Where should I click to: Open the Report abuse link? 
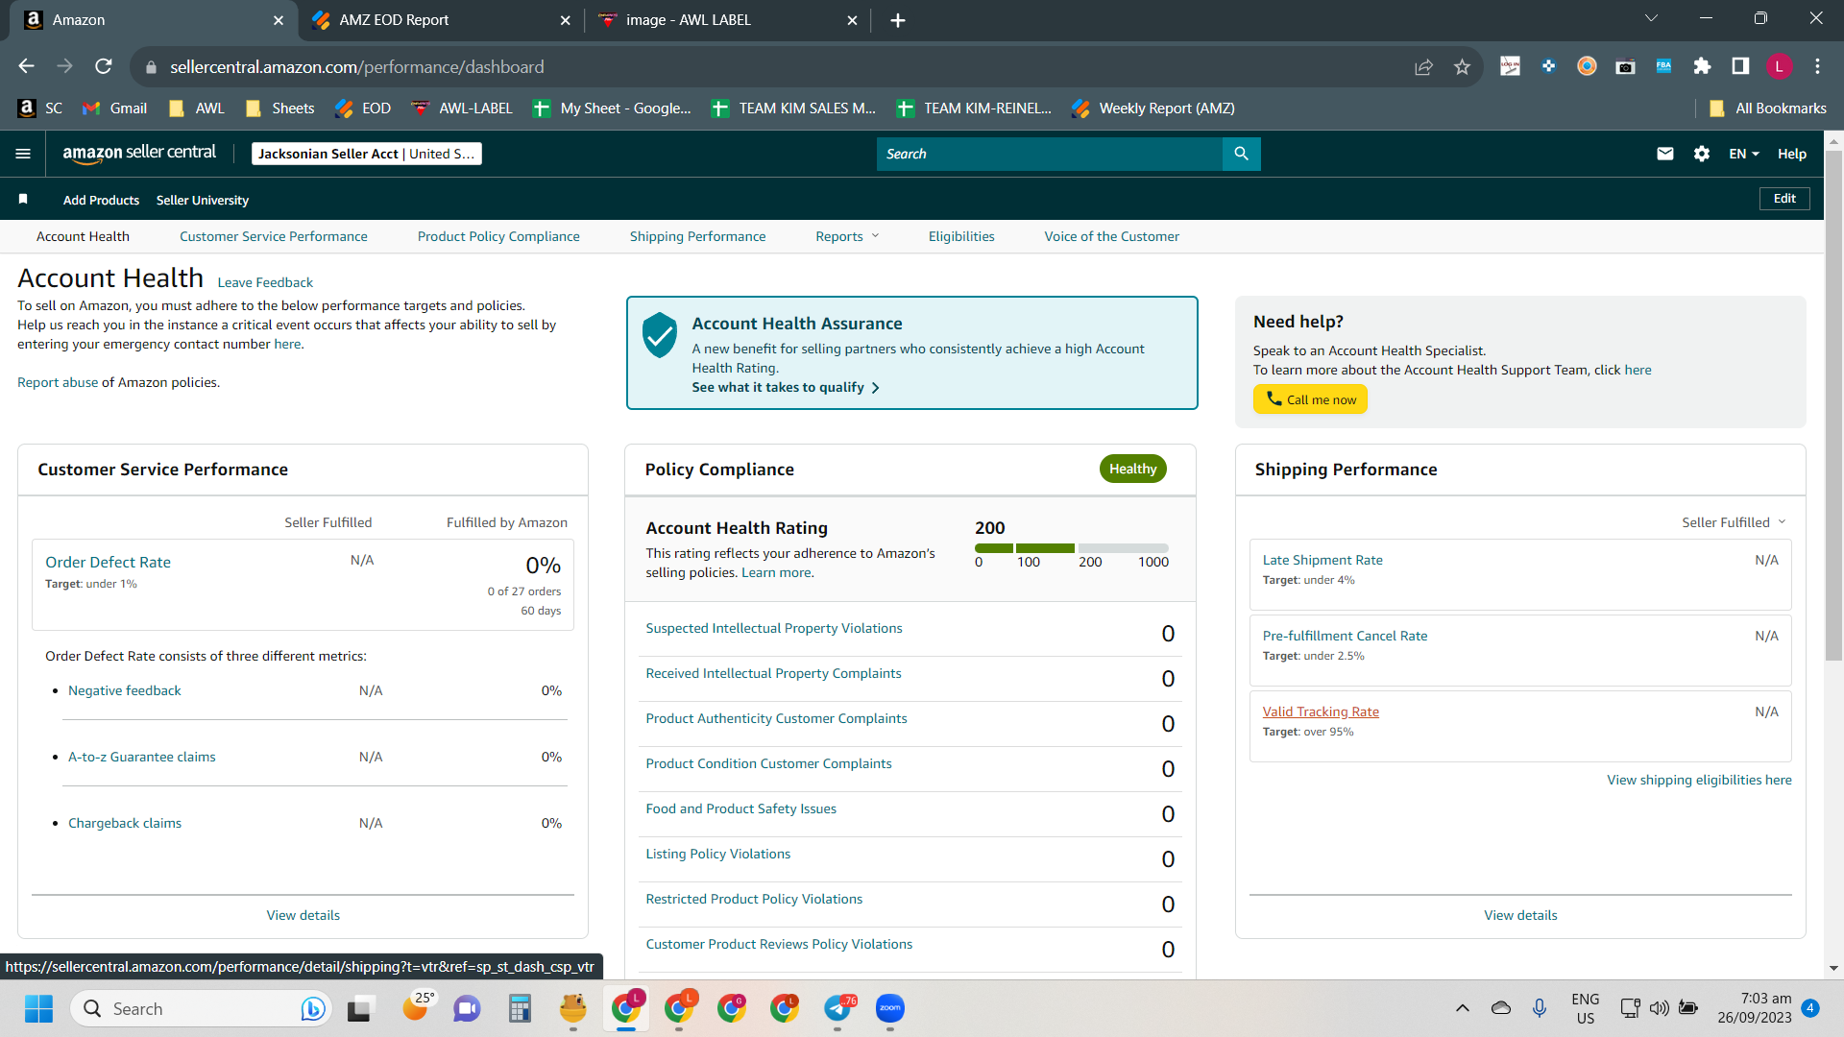coord(58,382)
